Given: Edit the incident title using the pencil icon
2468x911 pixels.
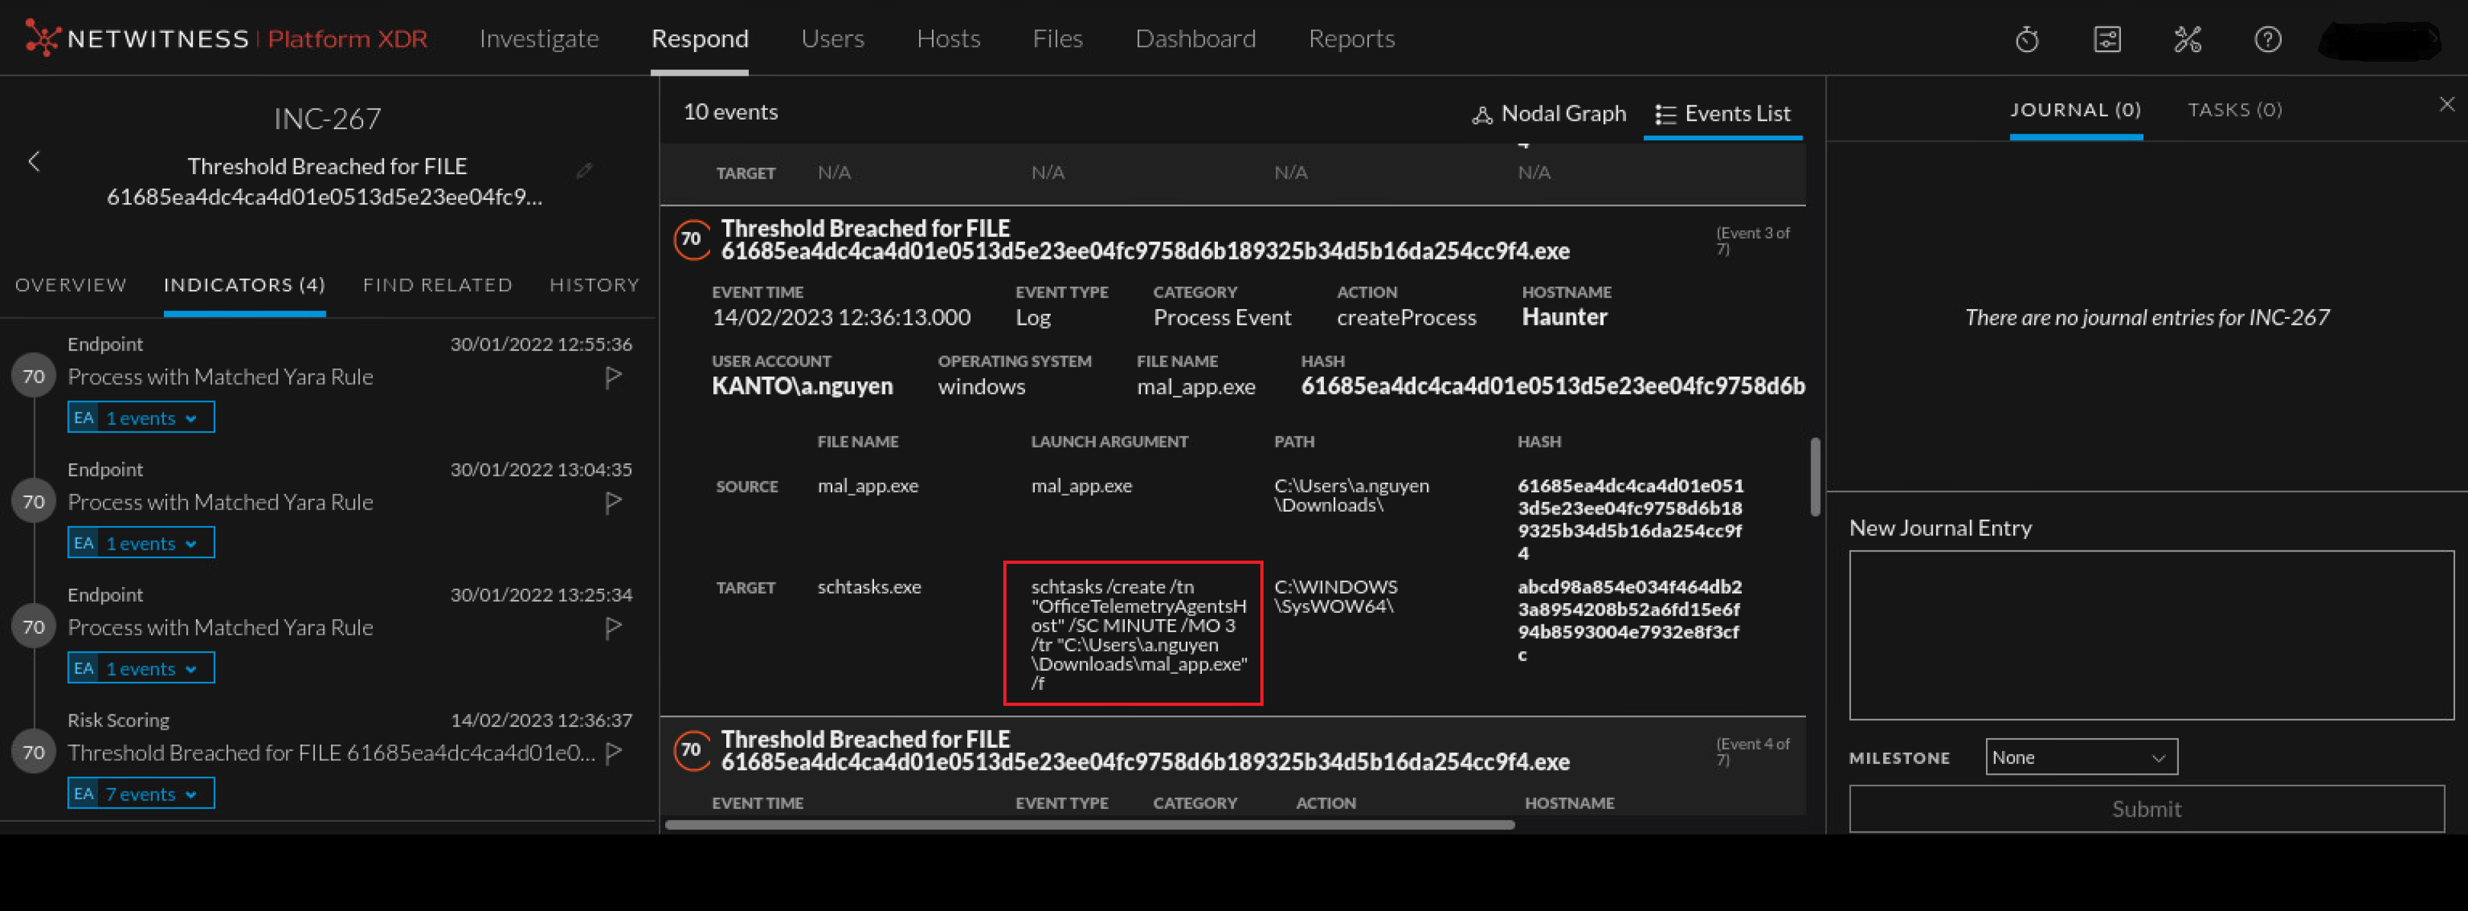Looking at the screenshot, I should click(x=586, y=170).
